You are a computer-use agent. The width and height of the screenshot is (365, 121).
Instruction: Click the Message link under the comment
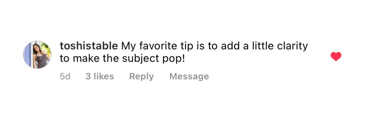pos(189,77)
